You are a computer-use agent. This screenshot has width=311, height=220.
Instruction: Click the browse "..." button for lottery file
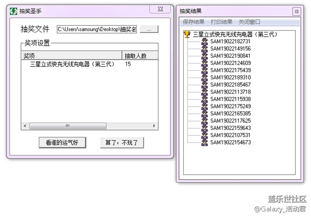point(149,30)
